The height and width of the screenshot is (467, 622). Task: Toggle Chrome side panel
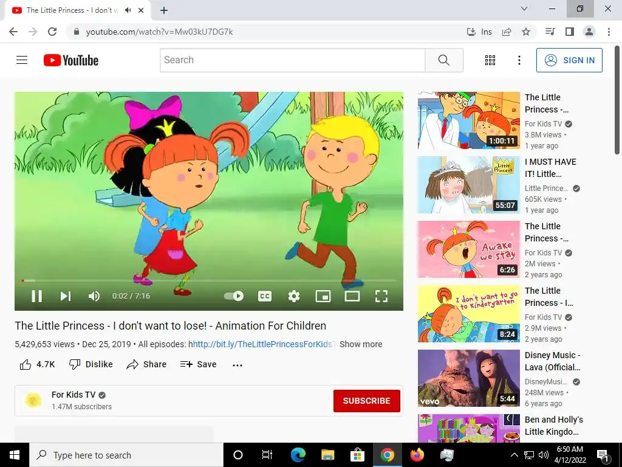[570, 32]
